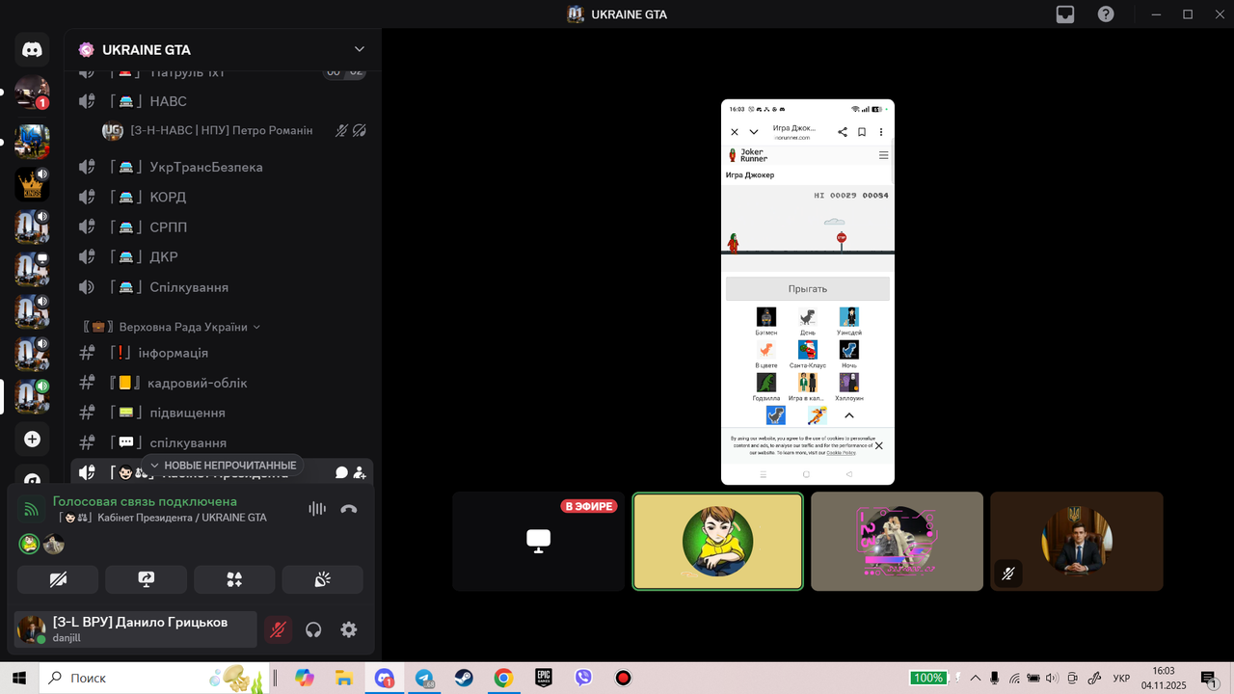Viewport: 1234px width, 694px height.
Task: Open the інформація text channel
Action: (222, 353)
